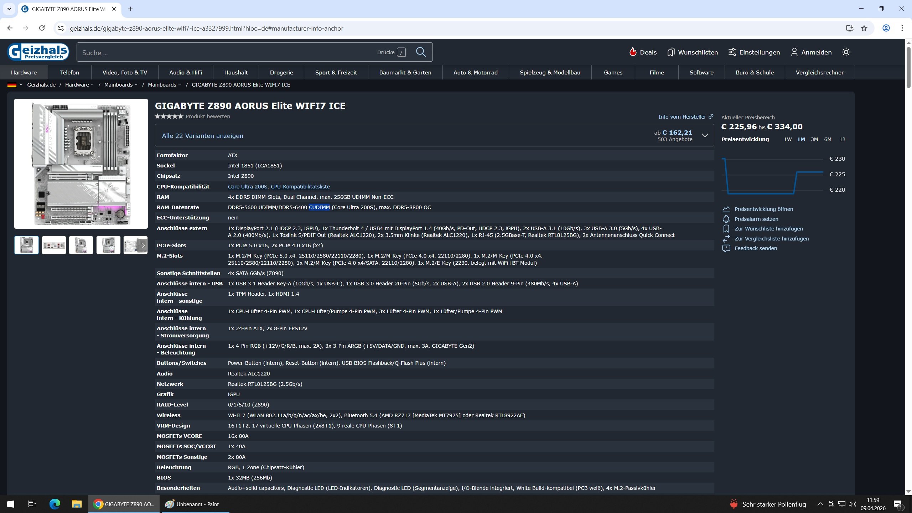The width and height of the screenshot is (912, 513).
Task: Open the Audio & HiFi category
Action: 186,72
